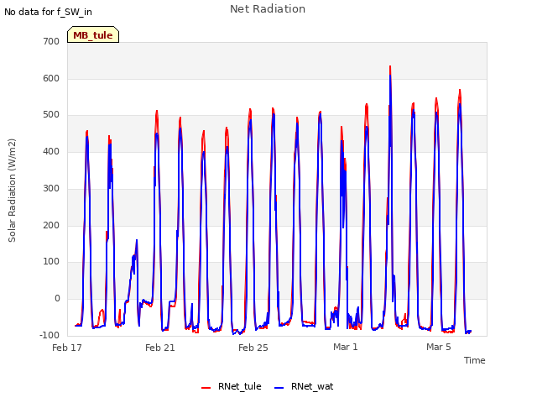The width and height of the screenshot is (537, 403).
Task: Click the Mar 1 x-axis tick label
Action: click(x=346, y=347)
